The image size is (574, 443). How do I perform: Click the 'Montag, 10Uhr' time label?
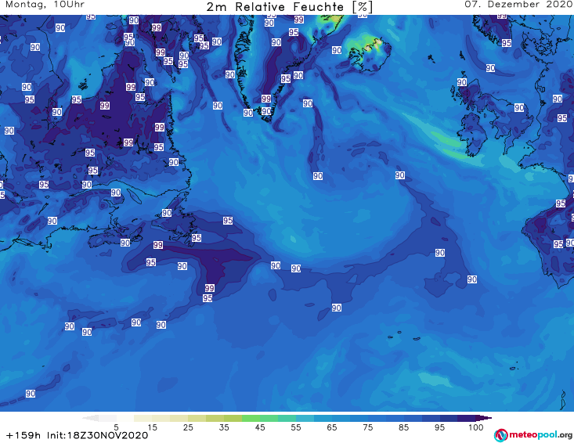[x=45, y=5]
